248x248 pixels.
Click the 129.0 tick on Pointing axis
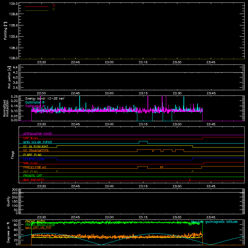click(x=13, y=3)
